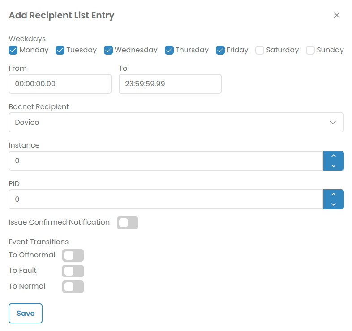
Task: Click the Instance increment up arrow
Action: [333, 156]
